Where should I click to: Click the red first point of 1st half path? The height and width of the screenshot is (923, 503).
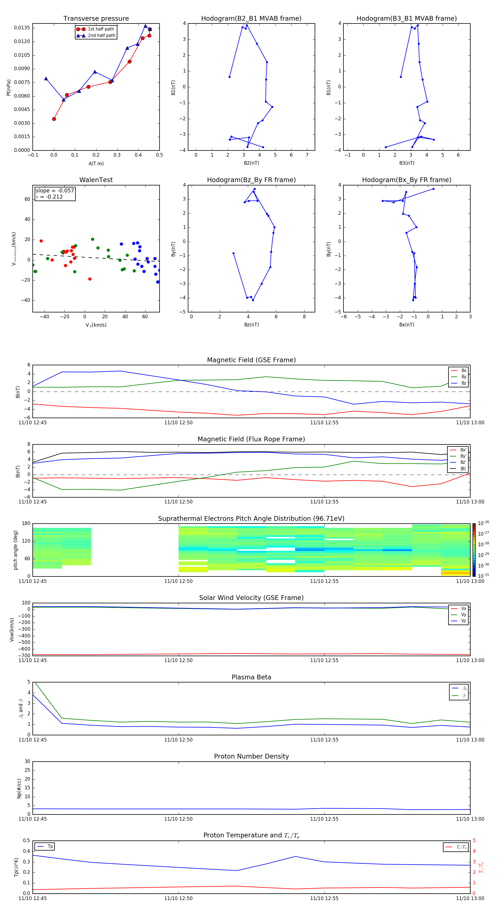(x=54, y=119)
